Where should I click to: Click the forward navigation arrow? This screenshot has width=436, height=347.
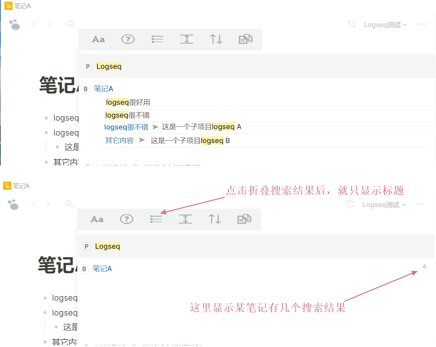49,24
